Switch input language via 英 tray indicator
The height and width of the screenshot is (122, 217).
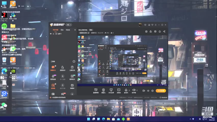(200, 119)
